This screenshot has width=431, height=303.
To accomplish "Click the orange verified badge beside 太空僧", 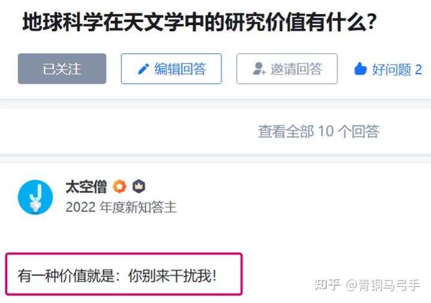I will coord(119,186).
